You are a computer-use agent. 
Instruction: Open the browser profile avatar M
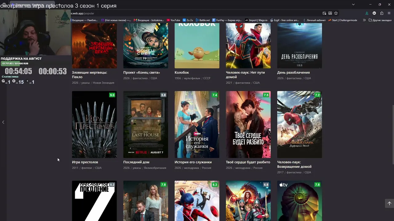pos(374,13)
